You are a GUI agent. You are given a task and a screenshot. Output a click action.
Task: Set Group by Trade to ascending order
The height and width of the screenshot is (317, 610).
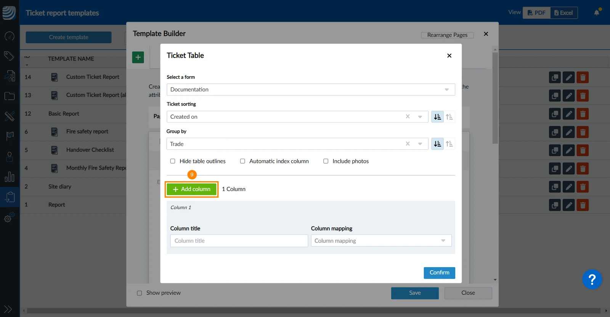tap(449, 144)
